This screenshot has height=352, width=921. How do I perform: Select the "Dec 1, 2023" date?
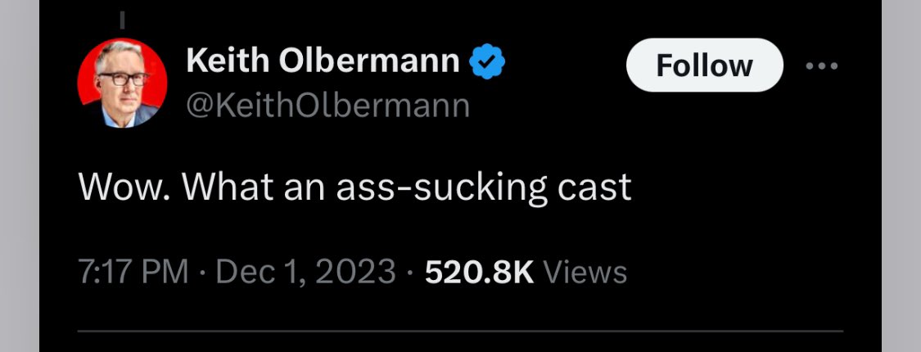point(305,272)
